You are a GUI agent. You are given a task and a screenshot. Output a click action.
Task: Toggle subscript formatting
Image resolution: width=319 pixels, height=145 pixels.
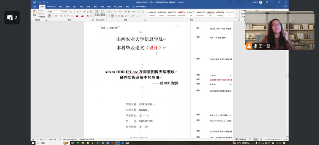(x=65, y=16)
